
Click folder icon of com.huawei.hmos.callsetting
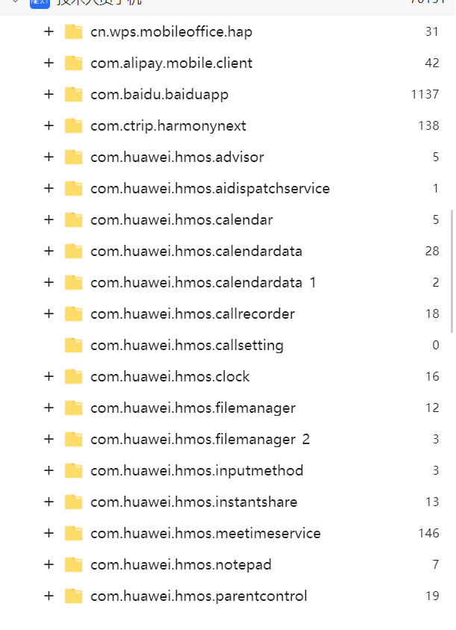[74, 345]
